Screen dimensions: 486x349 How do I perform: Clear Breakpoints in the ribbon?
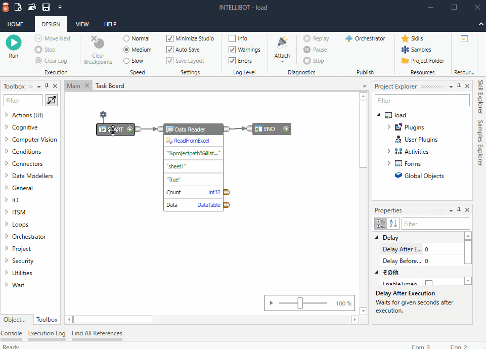[x=98, y=50]
